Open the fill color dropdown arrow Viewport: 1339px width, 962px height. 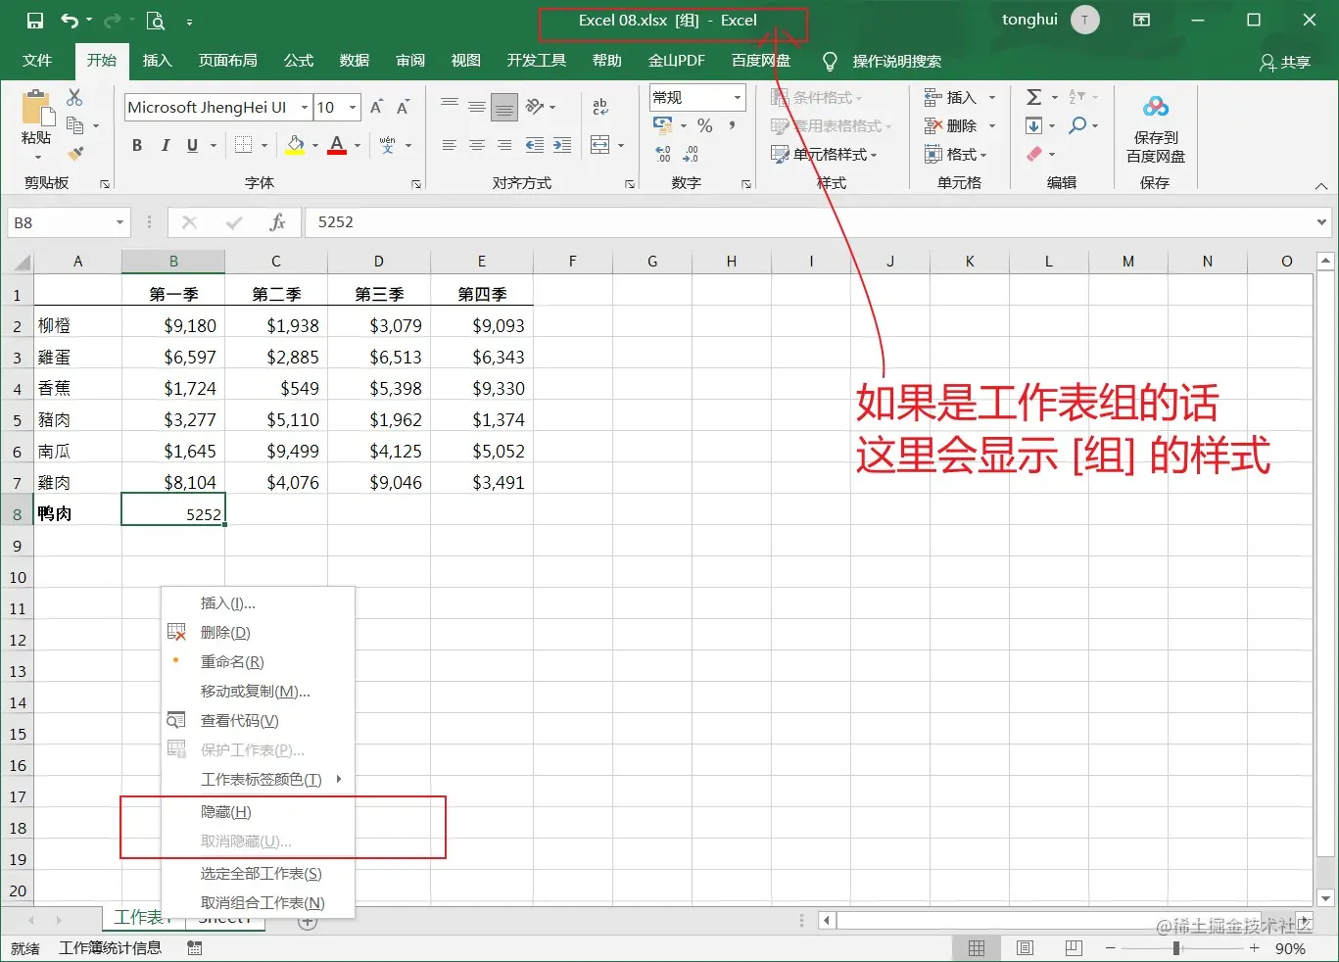314,146
